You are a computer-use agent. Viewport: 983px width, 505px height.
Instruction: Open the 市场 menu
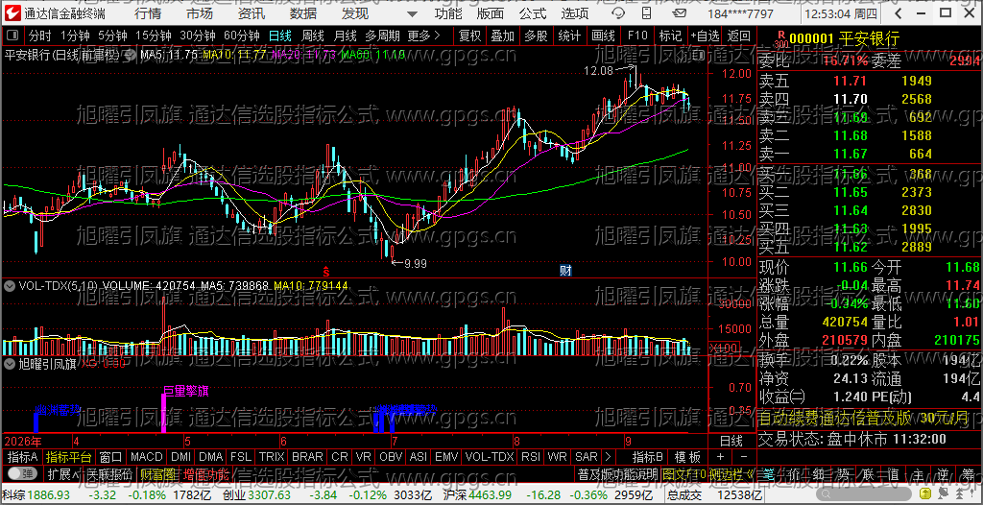coord(200,13)
